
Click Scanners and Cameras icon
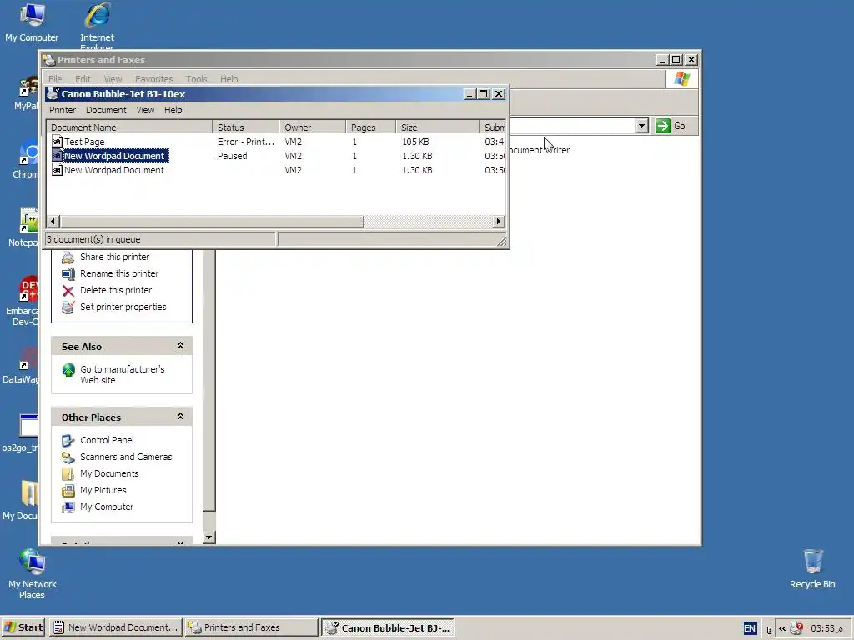point(68,457)
